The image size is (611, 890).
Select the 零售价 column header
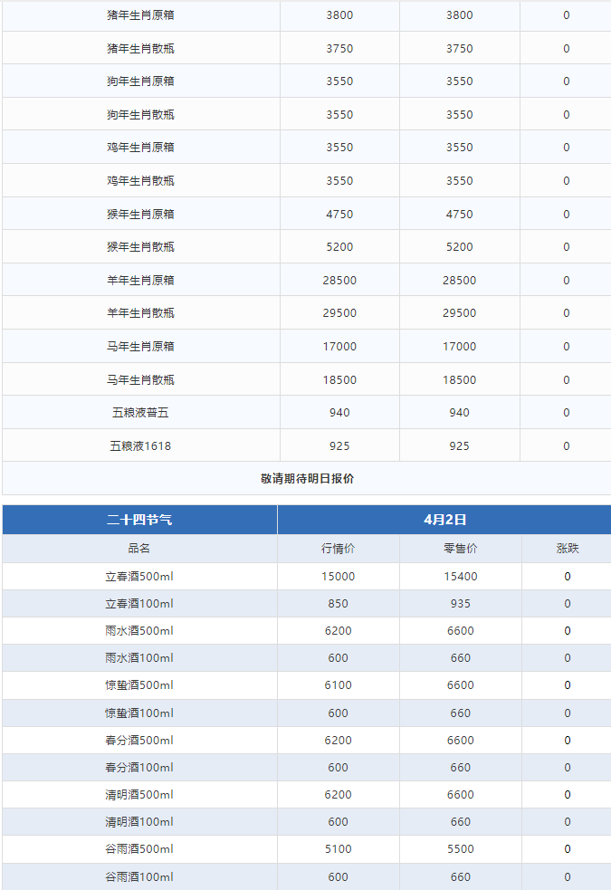click(460, 549)
